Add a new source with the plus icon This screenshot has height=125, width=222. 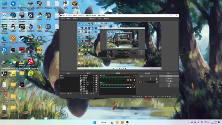click(x=81, y=93)
